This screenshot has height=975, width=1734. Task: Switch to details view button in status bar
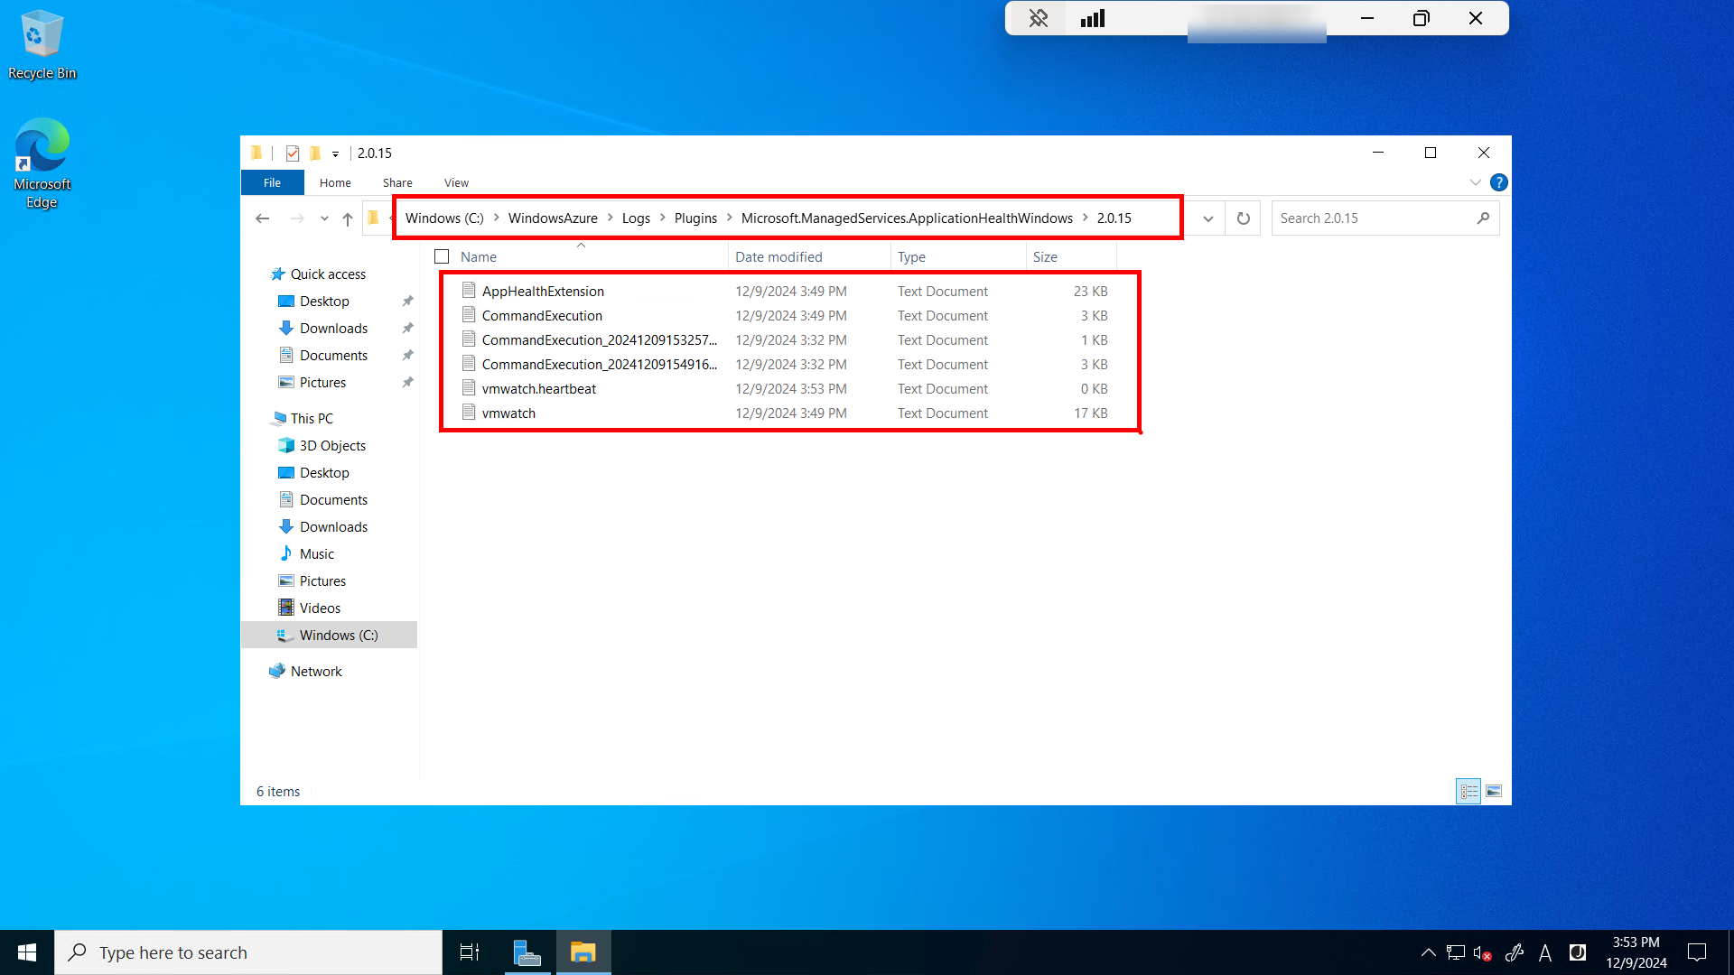(x=1468, y=792)
